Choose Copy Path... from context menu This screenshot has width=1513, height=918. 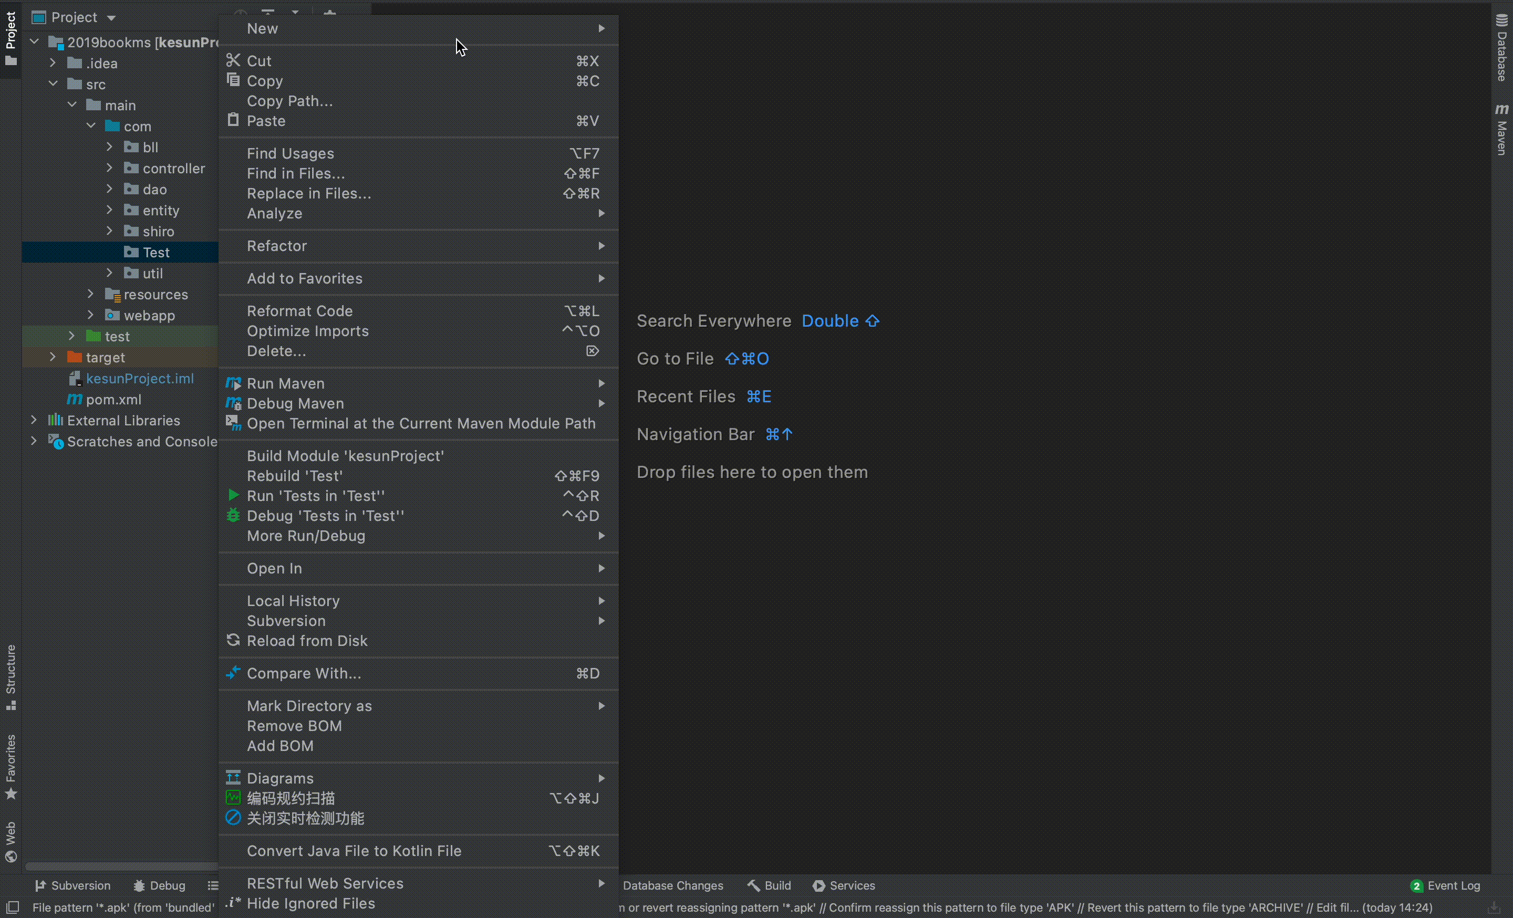418,101
